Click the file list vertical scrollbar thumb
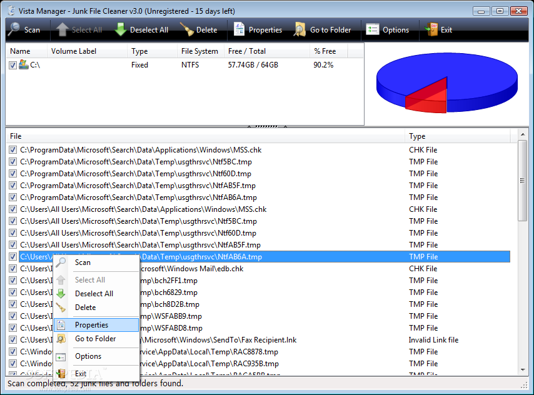 click(x=522, y=181)
